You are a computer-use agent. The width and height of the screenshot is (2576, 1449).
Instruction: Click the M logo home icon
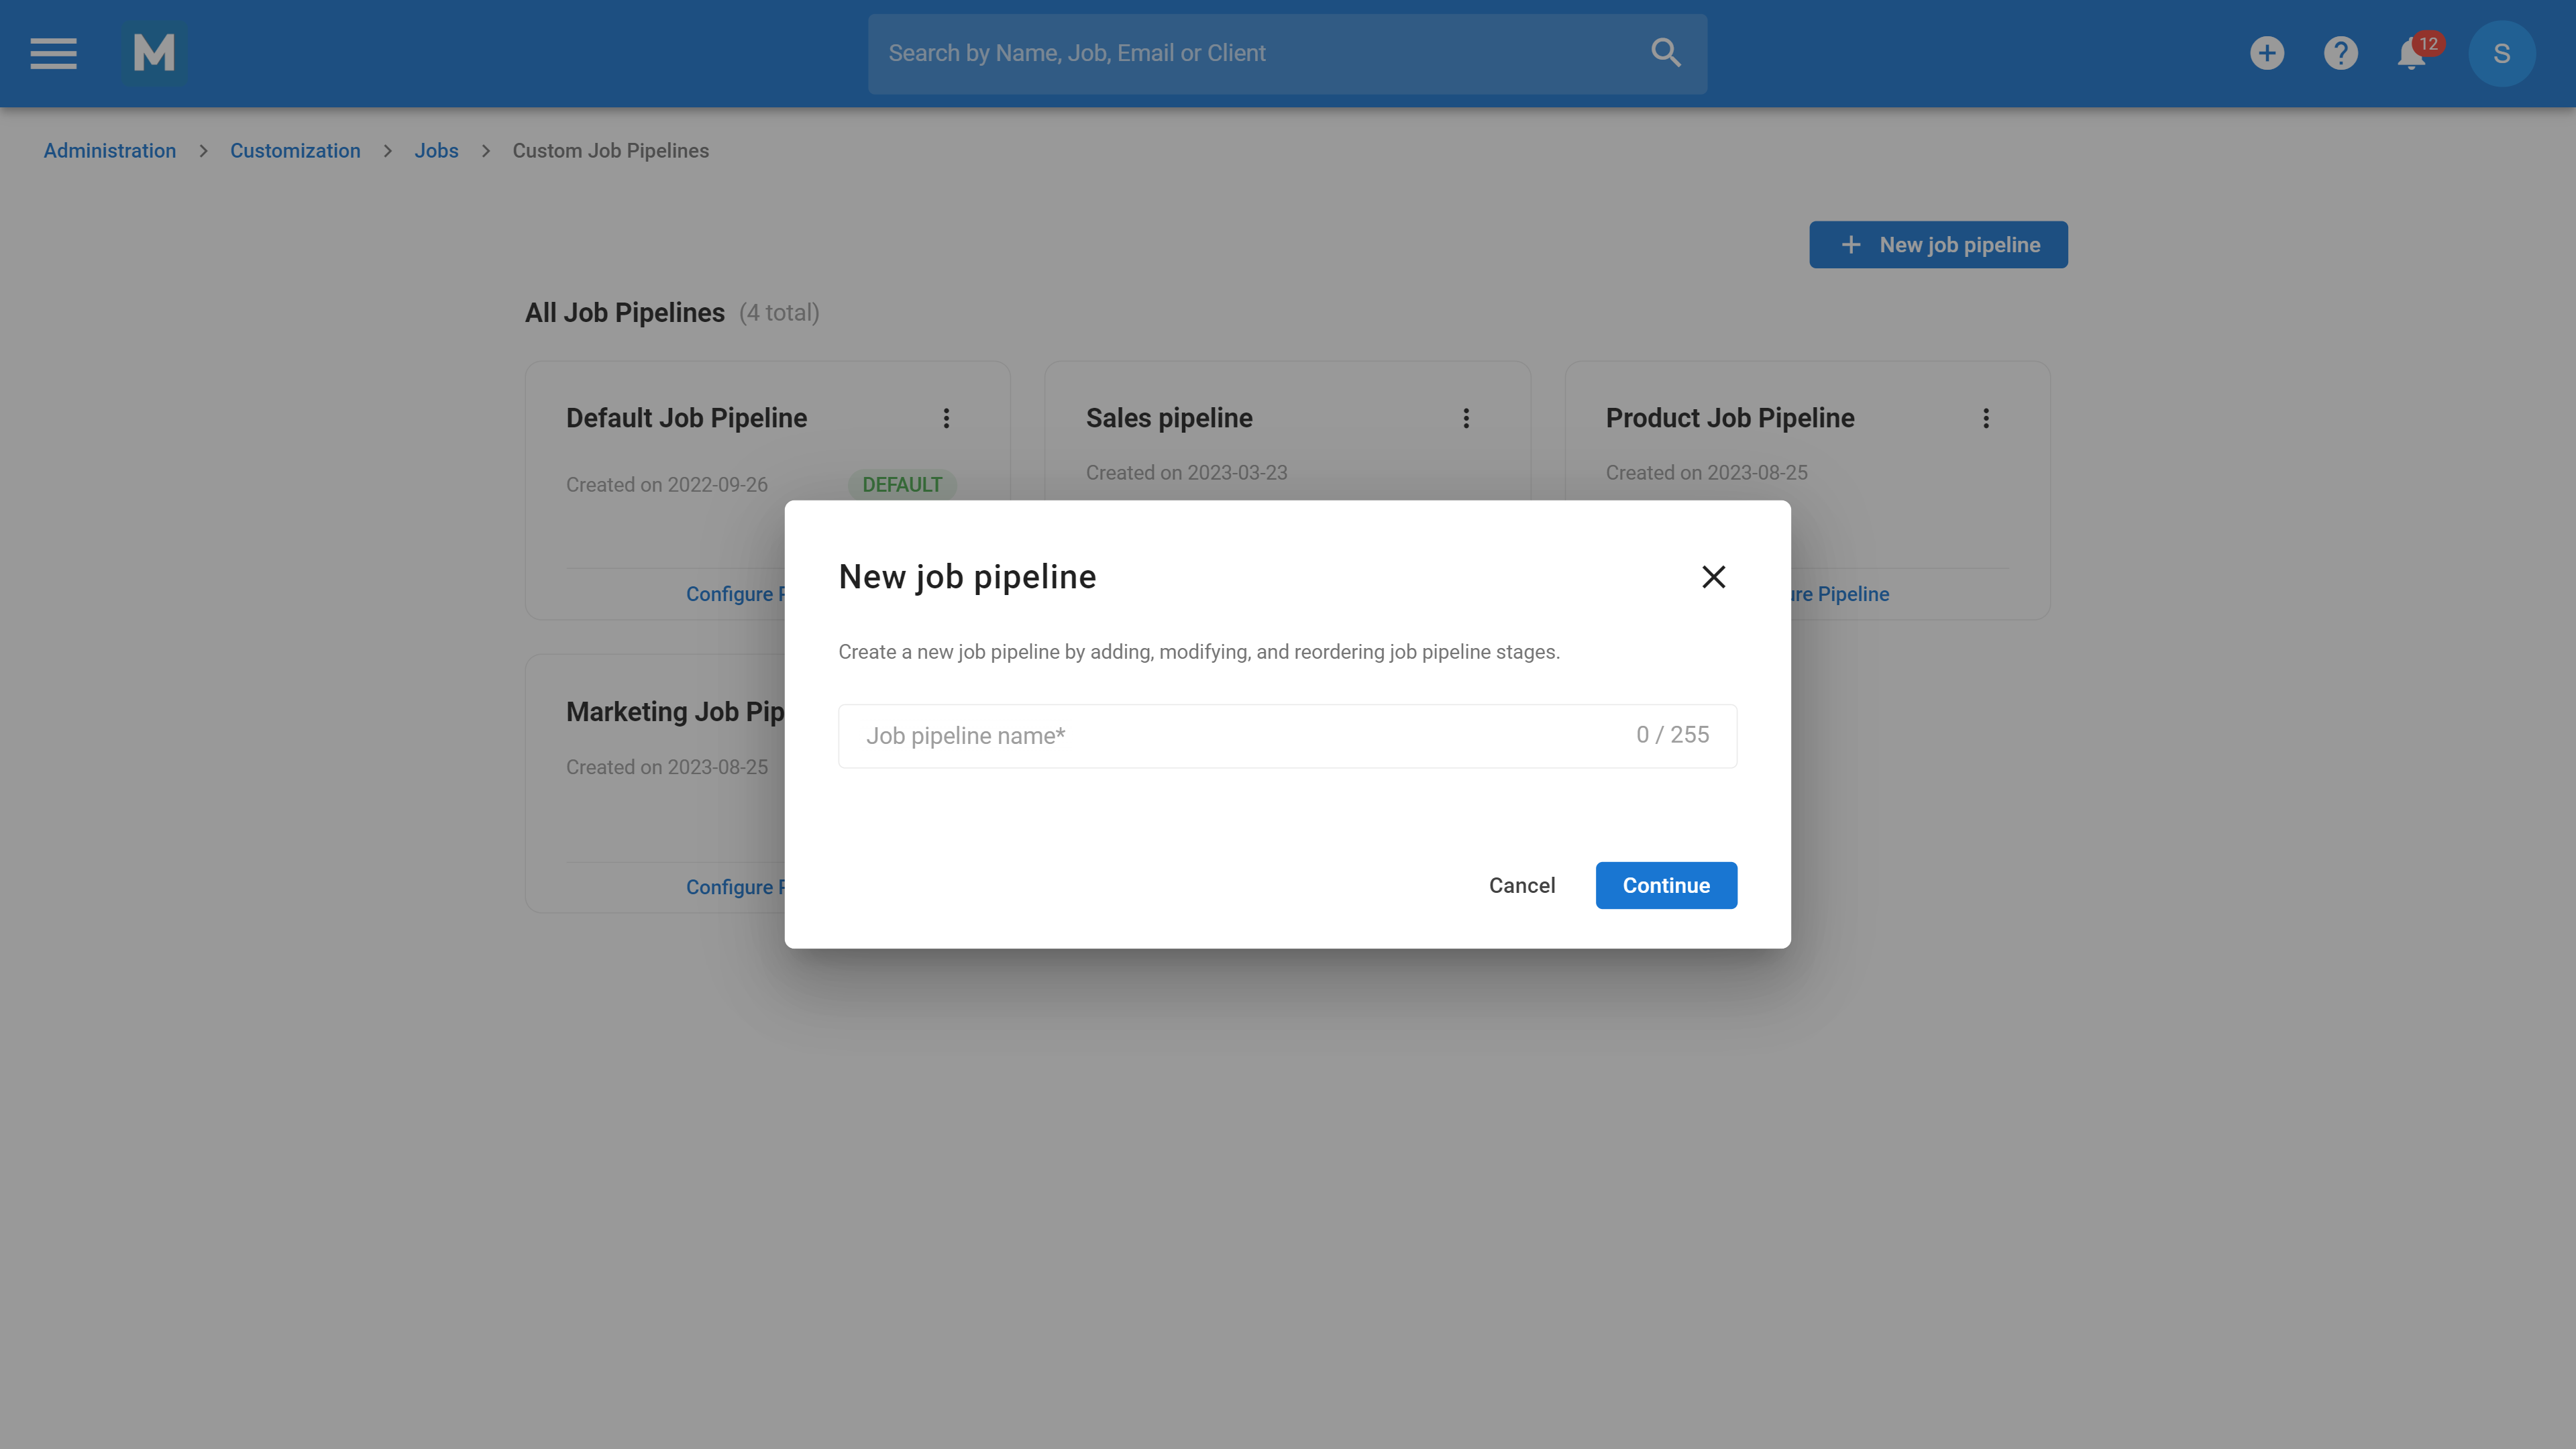pos(154,53)
